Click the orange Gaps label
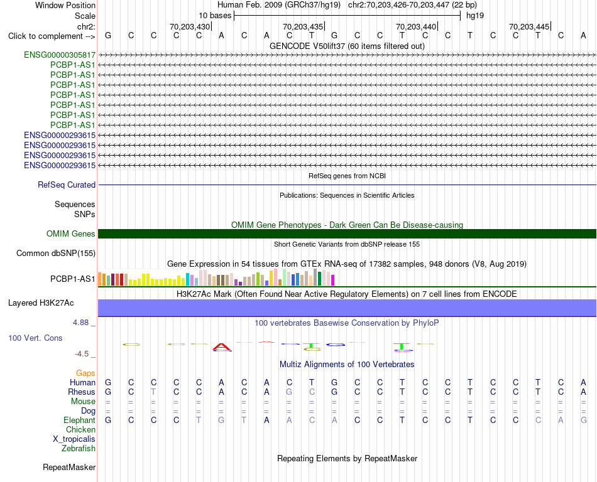The image size is (597, 482). tap(85, 373)
